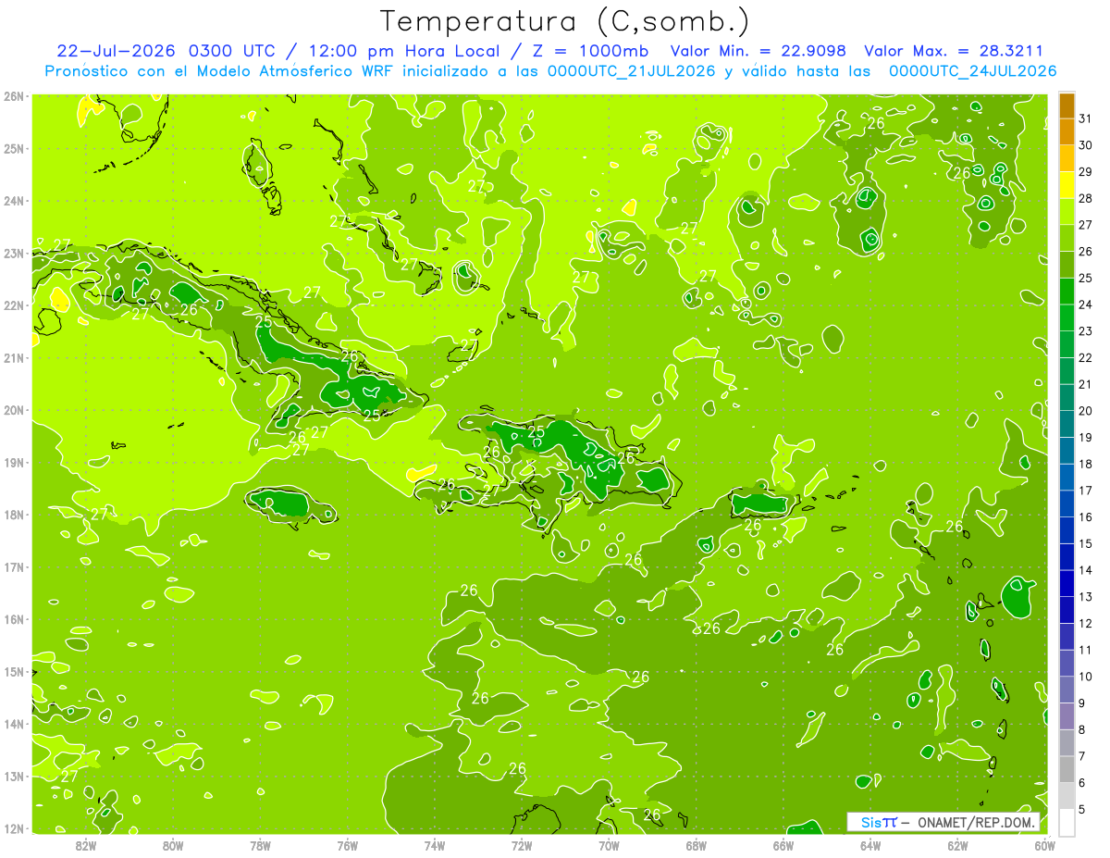Click the 60W longitude axis label
1110x858 pixels.
coord(1045,844)
